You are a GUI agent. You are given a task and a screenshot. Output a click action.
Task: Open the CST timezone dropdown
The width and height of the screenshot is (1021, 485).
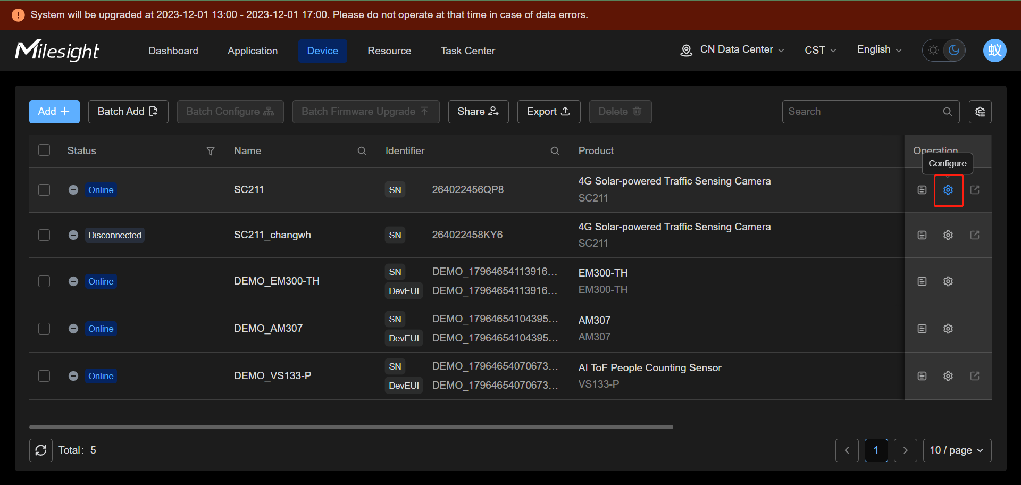point(821,51)
